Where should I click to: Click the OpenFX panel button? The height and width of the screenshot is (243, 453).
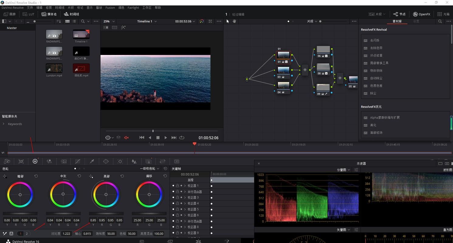tap(421, 14)
